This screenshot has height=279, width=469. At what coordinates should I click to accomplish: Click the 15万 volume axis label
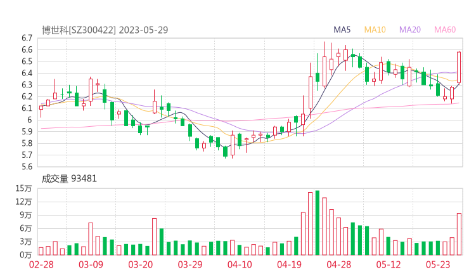point(23,188)
